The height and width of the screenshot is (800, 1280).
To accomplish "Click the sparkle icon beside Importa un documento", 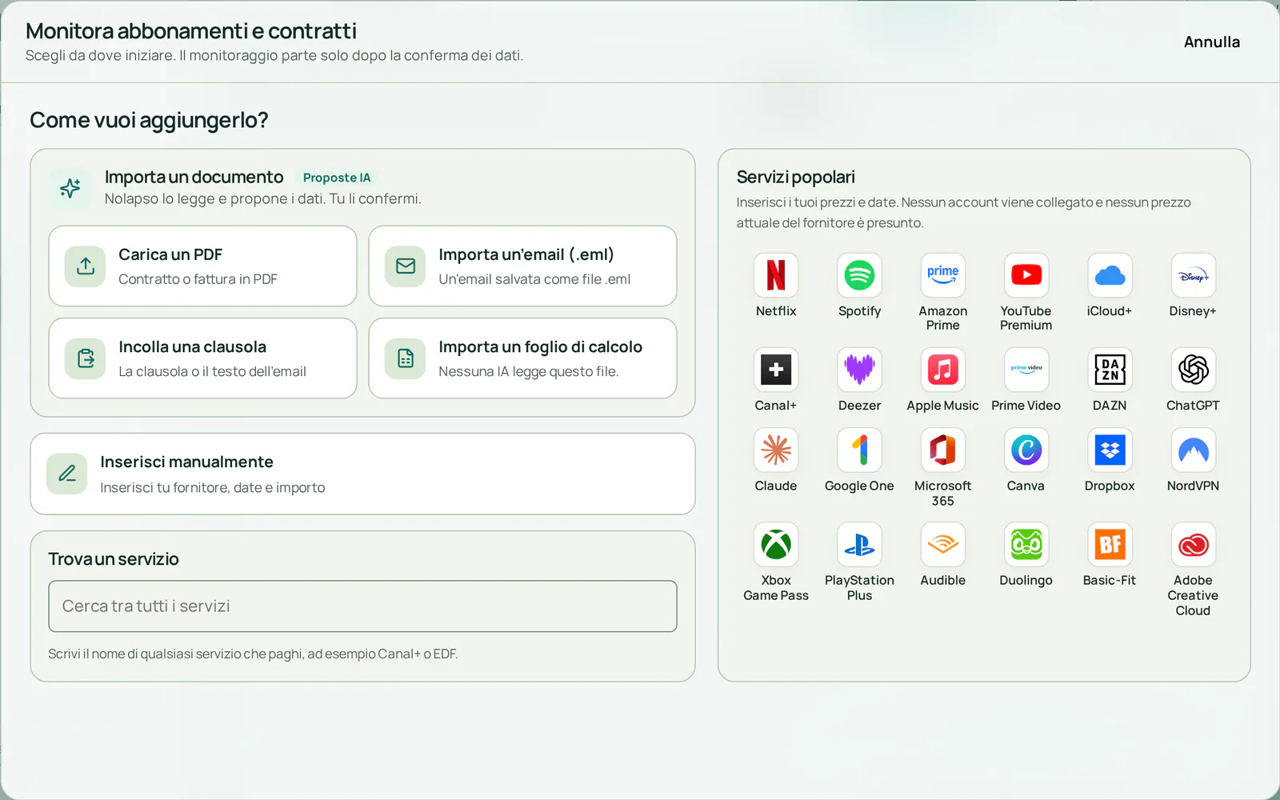I will point(70,188).
